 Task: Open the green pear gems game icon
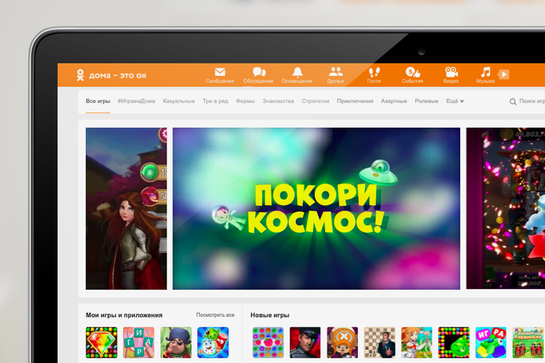(x=454, y=342)
